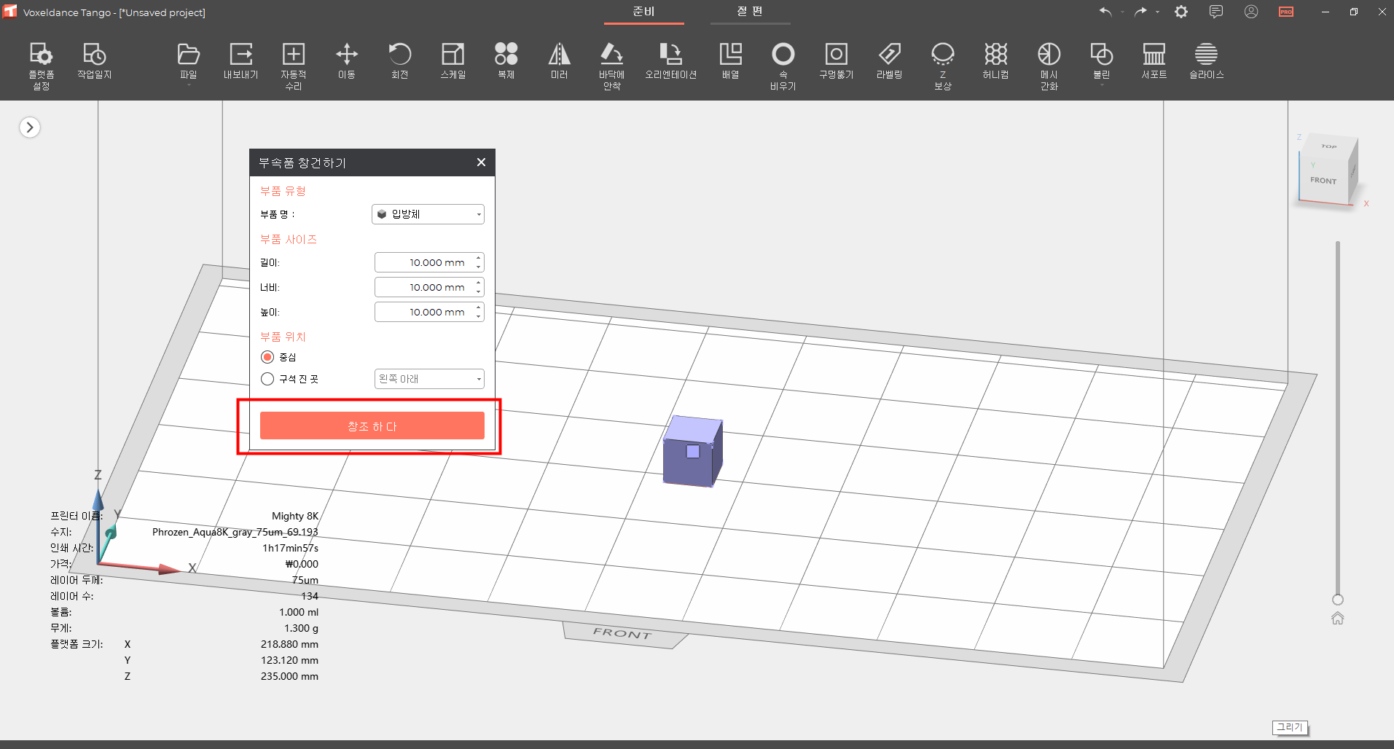Click the vertical layer slider handle

1337,600
